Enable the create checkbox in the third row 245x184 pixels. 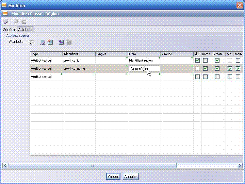[217, 77]
